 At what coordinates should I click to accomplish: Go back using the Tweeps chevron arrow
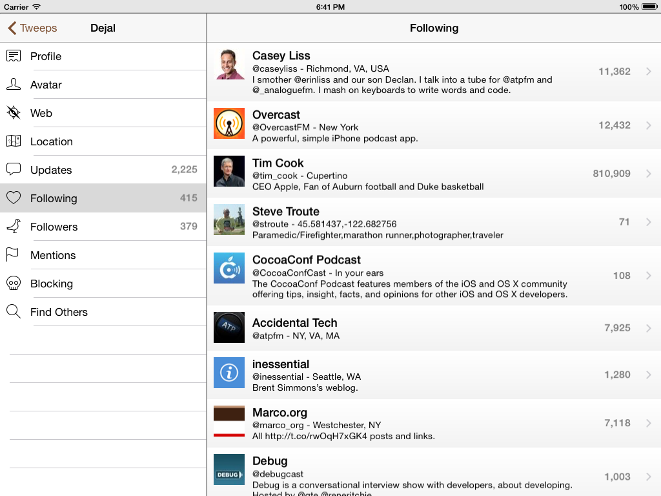pyautogui.click(x=12, y=28)
